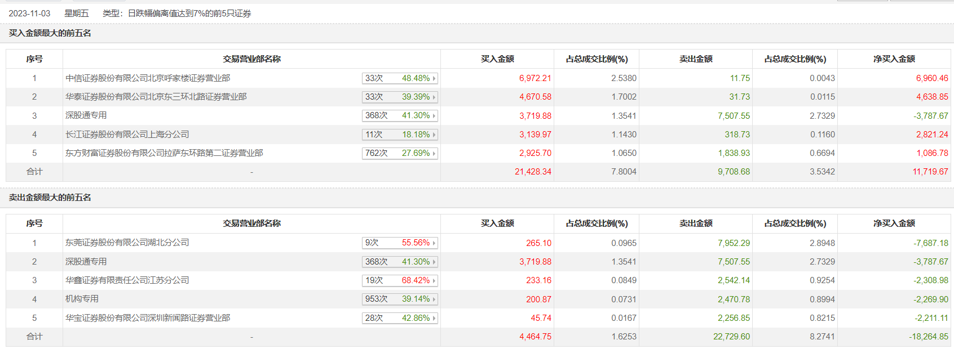The height and width of the screenshot is (349, 954).
Task: Open 华宝证券深圳新闻路 42.86% stats box
Action: 400,318
